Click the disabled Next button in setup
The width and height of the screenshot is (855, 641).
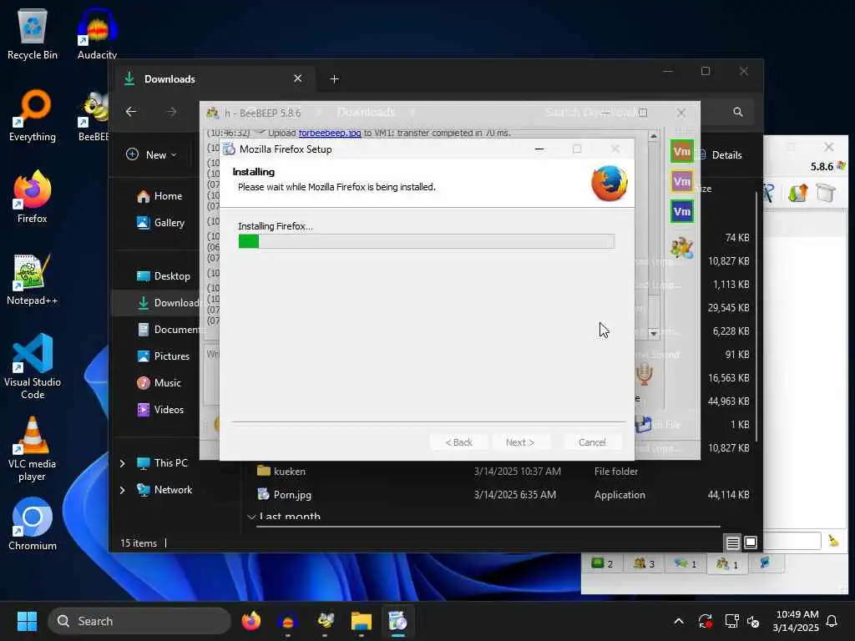pos(520,442)
